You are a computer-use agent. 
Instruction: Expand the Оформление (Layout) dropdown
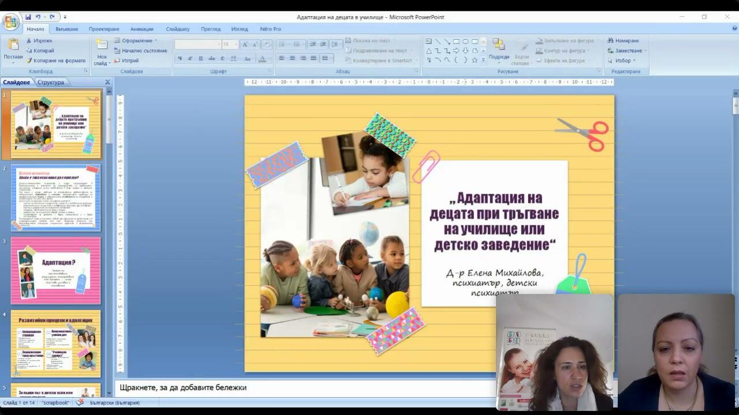[x=155, y=41]
